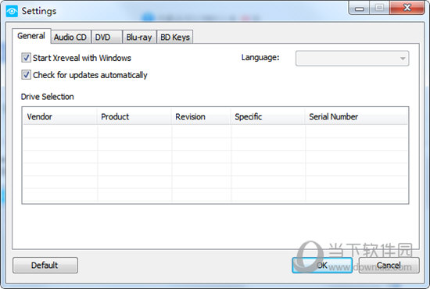Close the Settings window
This screenshot has height=289, width=430.
(x=407, y=8)
